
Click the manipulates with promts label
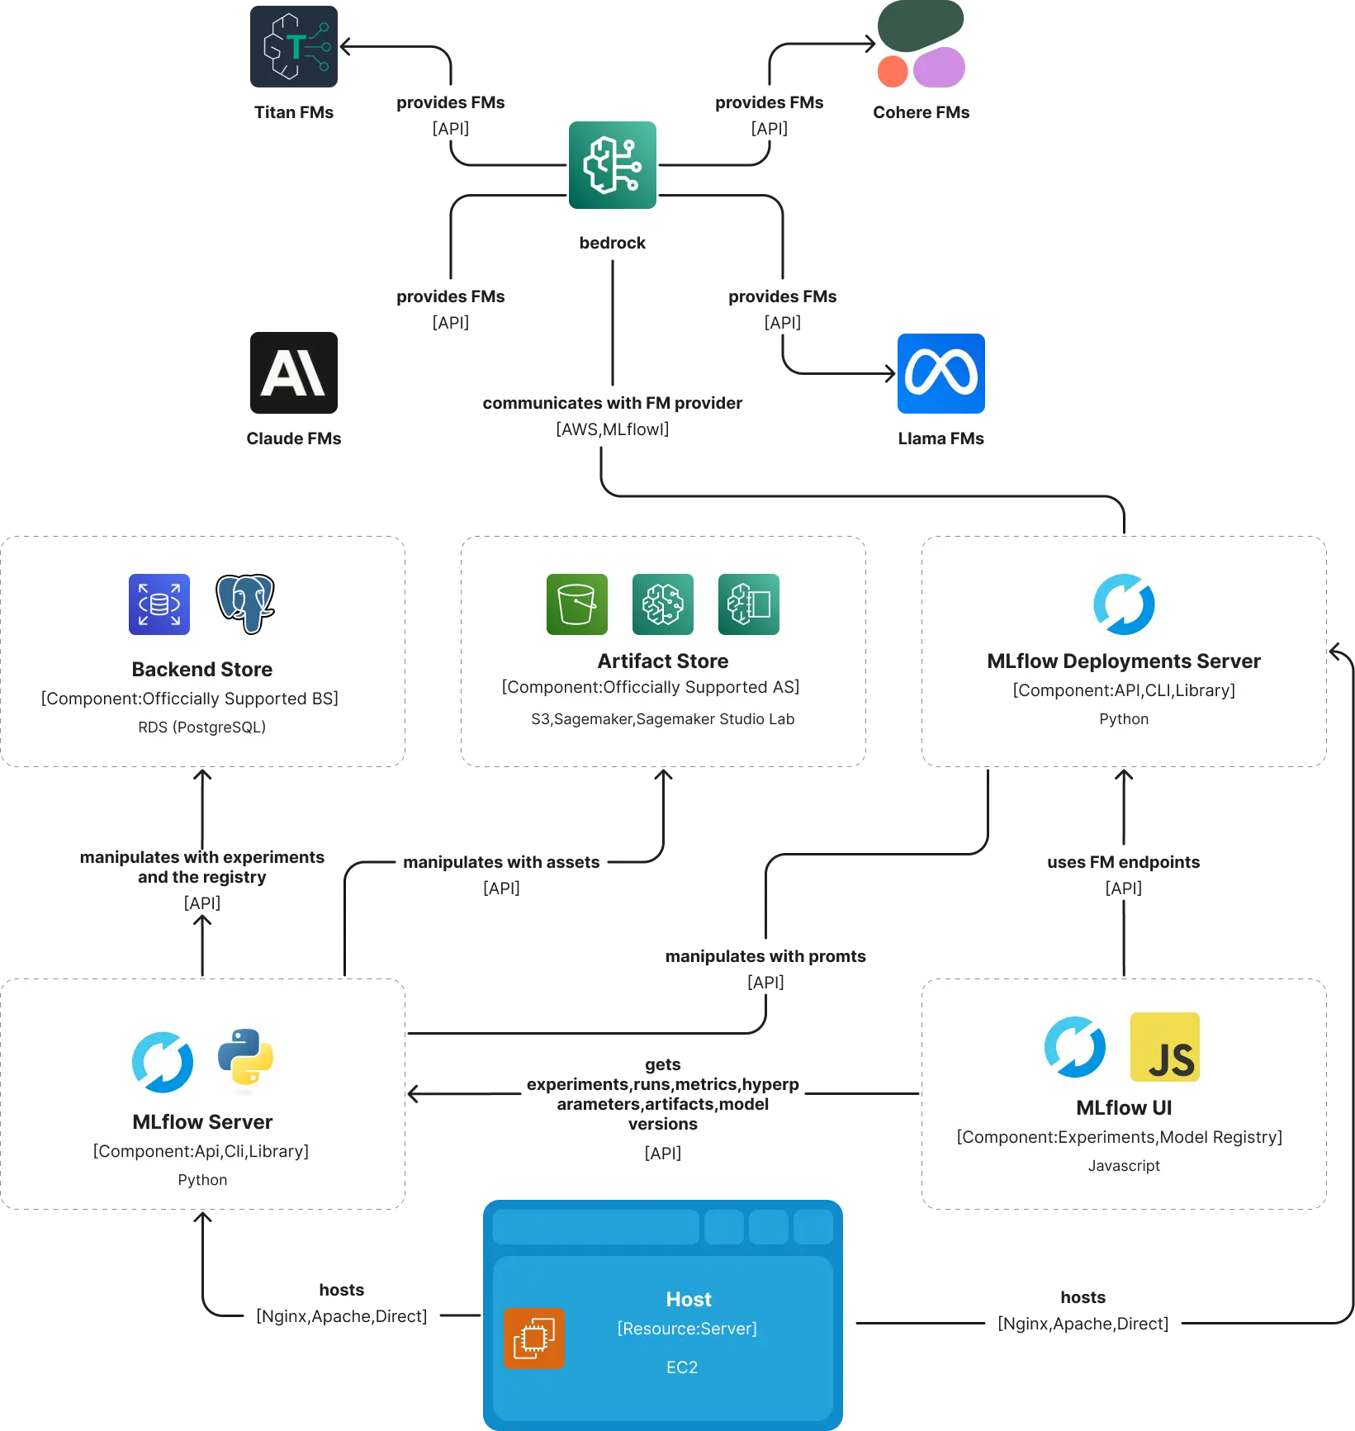pos(765,956)
